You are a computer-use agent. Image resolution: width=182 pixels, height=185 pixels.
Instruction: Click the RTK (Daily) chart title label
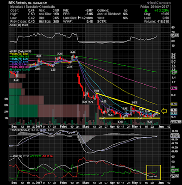click(x=19, y=51)
